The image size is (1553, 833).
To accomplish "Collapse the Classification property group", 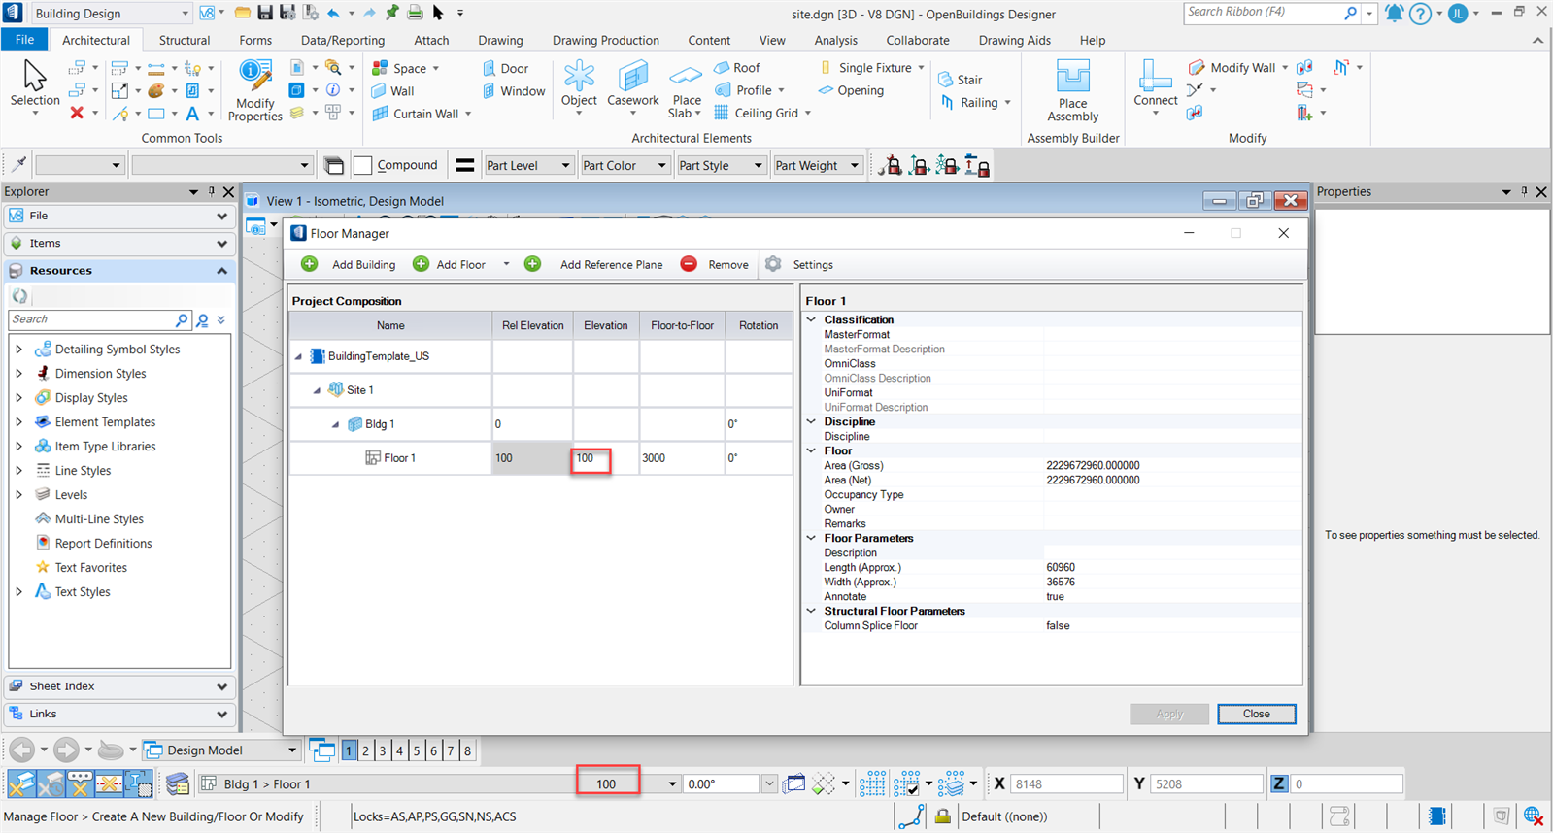I will [x=812, y=319].
